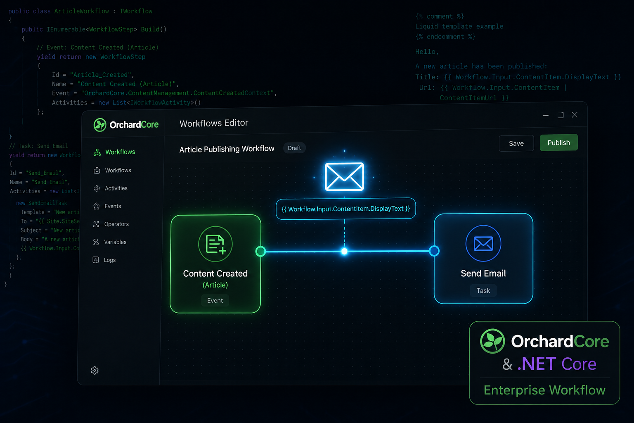634x423 pixels.
Task: Click the Draft status badge
Action: (x=294, y=148)
